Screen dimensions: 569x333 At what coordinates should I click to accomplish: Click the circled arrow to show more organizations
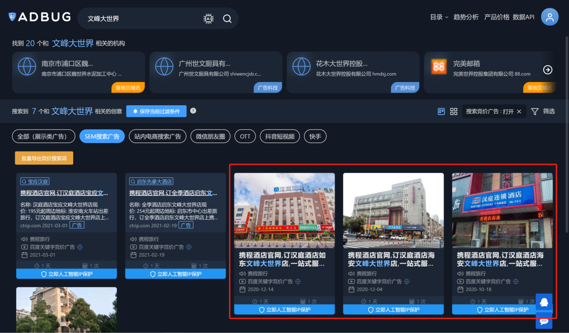547,69
